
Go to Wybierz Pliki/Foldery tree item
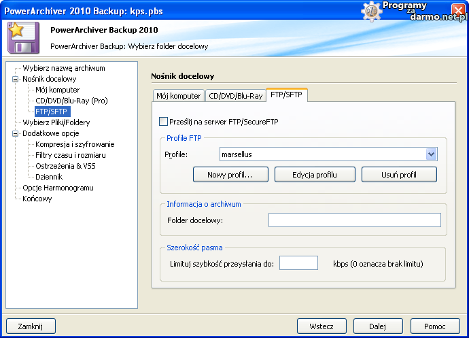56,122
